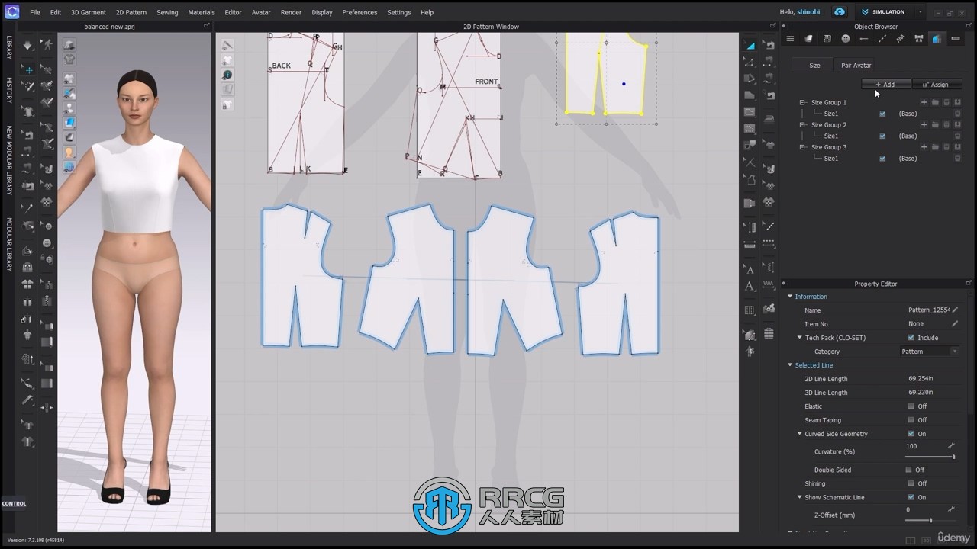The width and height of the screenshot is (977, 549).
Task: Edit pattern name with the pencil icon
Action: click(x=955, y=310)
